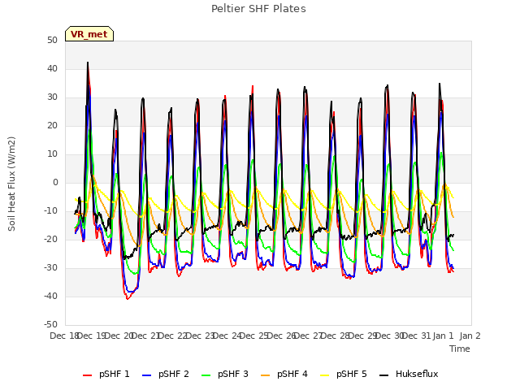Click the y-axis tick label 20

(x=52, y=126)
